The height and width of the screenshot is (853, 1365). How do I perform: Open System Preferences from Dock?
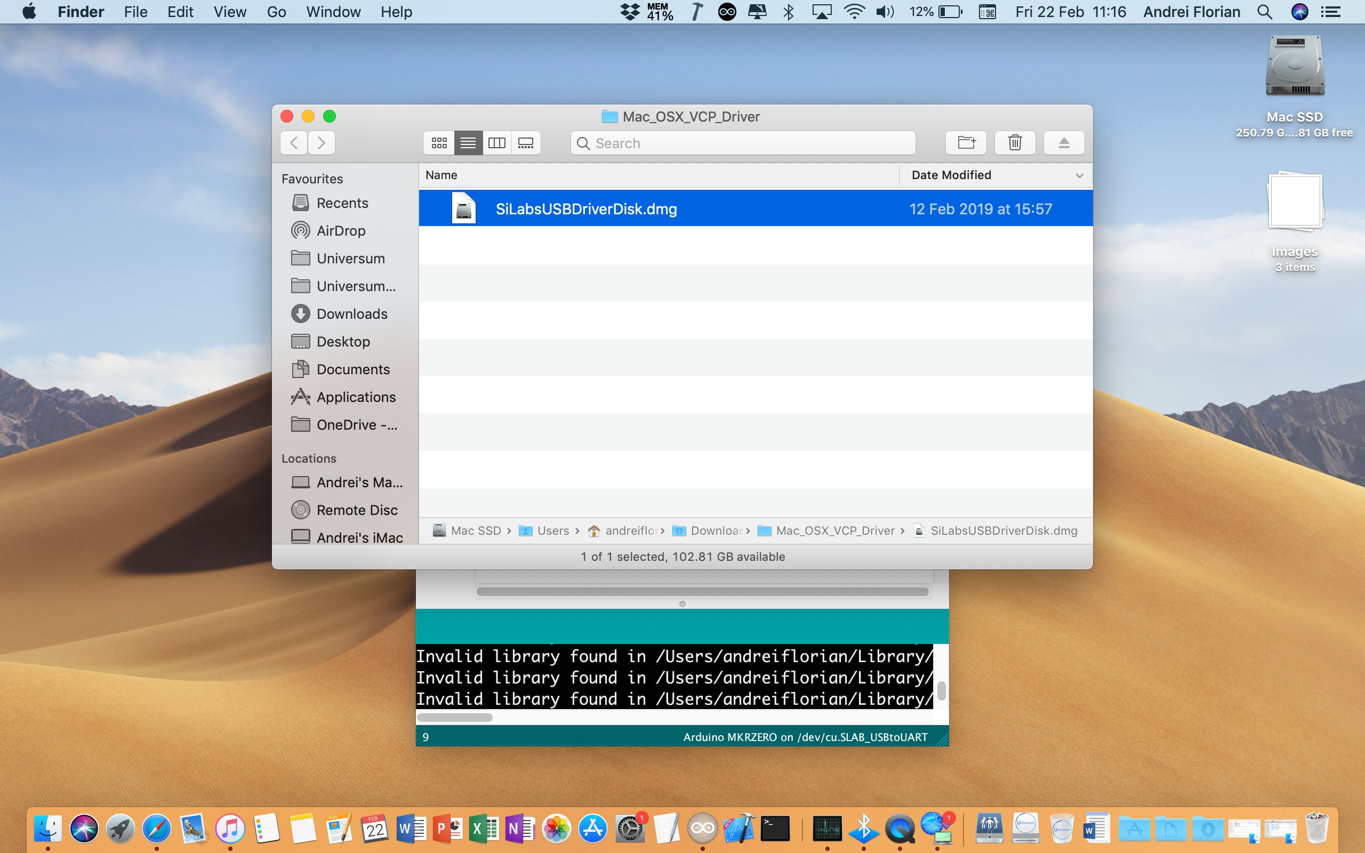(x=630, y=828)
